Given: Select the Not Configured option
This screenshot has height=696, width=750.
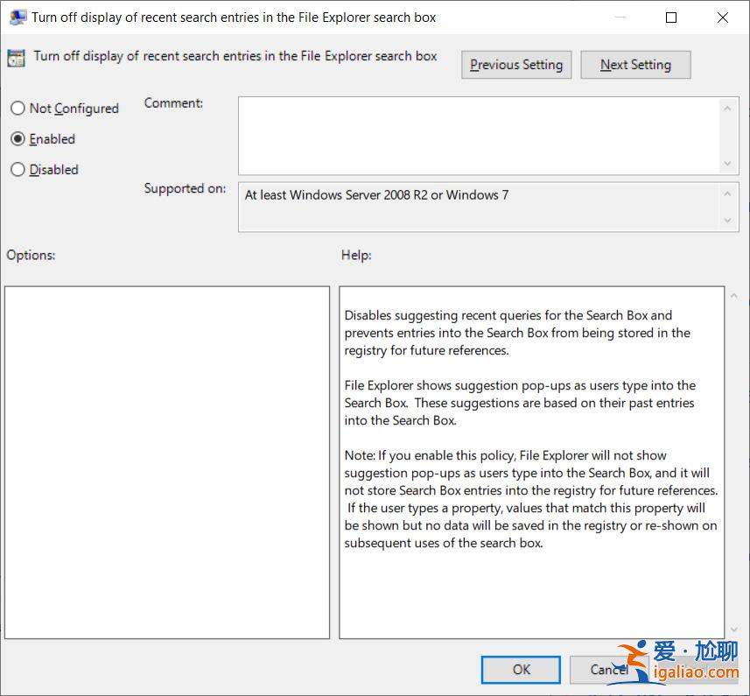Looking at the screenshot, I should click(x=18, y=109).
